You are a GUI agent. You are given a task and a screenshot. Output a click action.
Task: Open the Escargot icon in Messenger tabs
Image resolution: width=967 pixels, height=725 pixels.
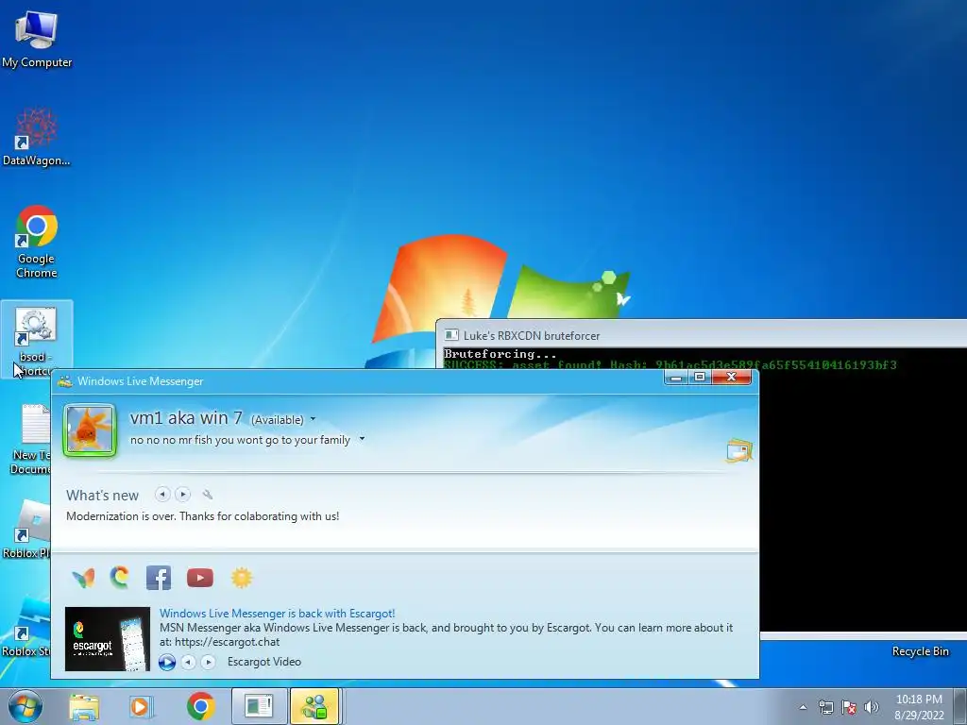pos(120,577)
